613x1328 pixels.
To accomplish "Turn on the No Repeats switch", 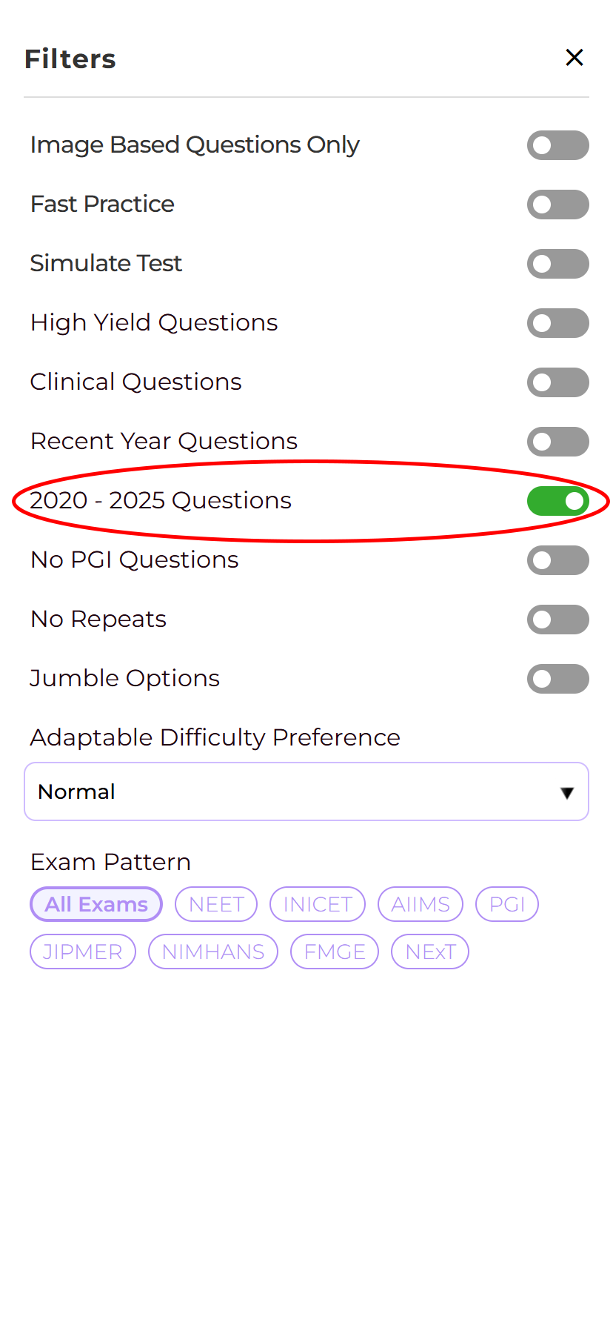I will (557, 620).
